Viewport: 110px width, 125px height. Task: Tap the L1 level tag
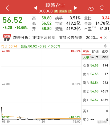[x=70, y=11]
